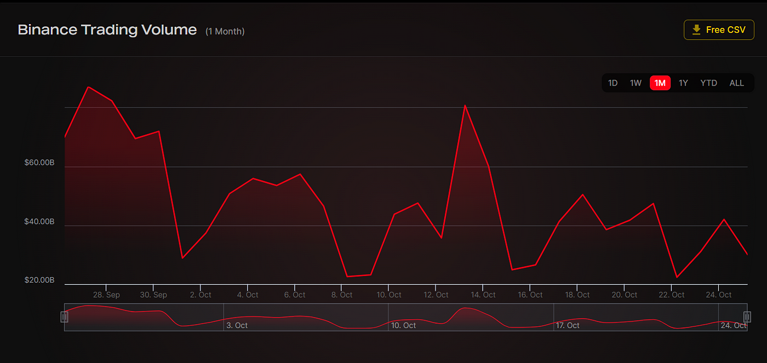Download the Free CSV file
This screenshot has width=767, height=363.
719,30
